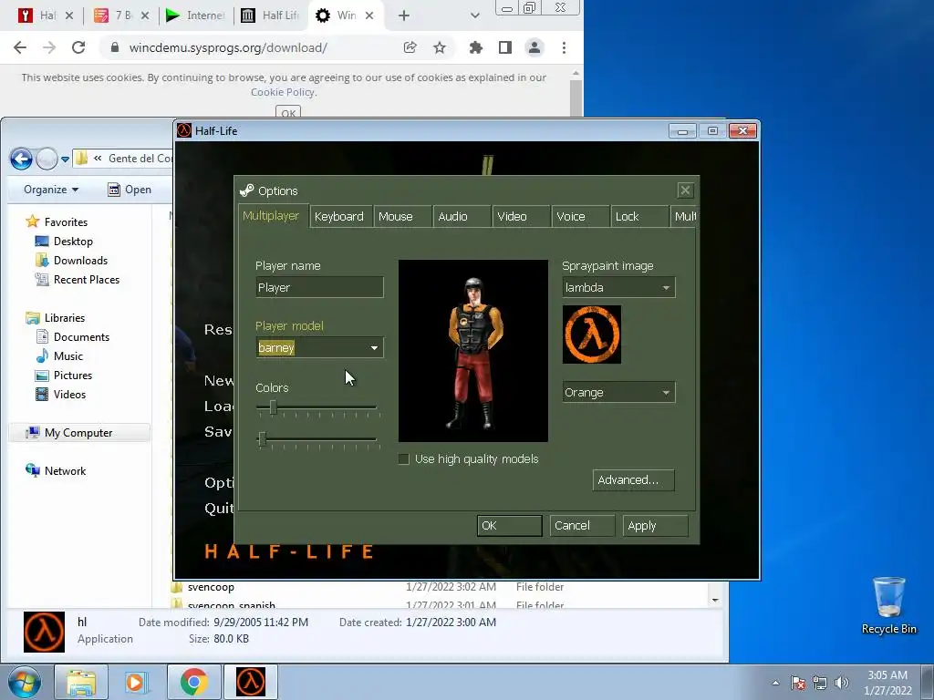The width and height of the screenshot is (934, 700).
Task: Expand Chrome tab search chevron
Action: [x=474, y=15]
